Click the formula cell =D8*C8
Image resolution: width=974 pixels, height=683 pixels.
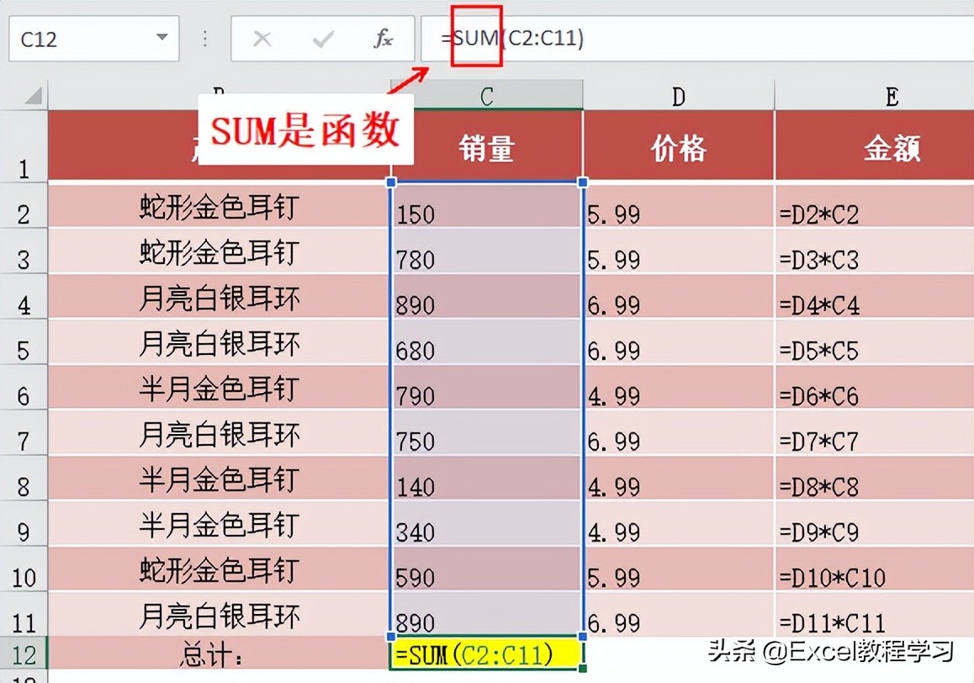point(875,478)
